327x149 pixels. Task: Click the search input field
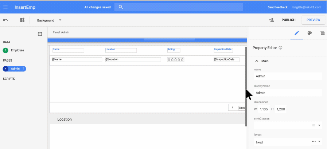(179, 7)
